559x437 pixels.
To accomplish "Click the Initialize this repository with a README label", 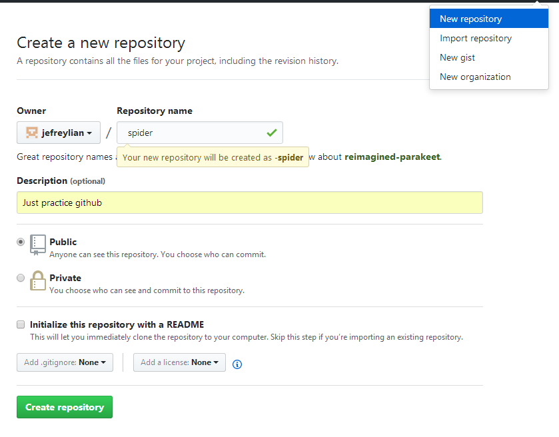I will (x=117, y=324).
